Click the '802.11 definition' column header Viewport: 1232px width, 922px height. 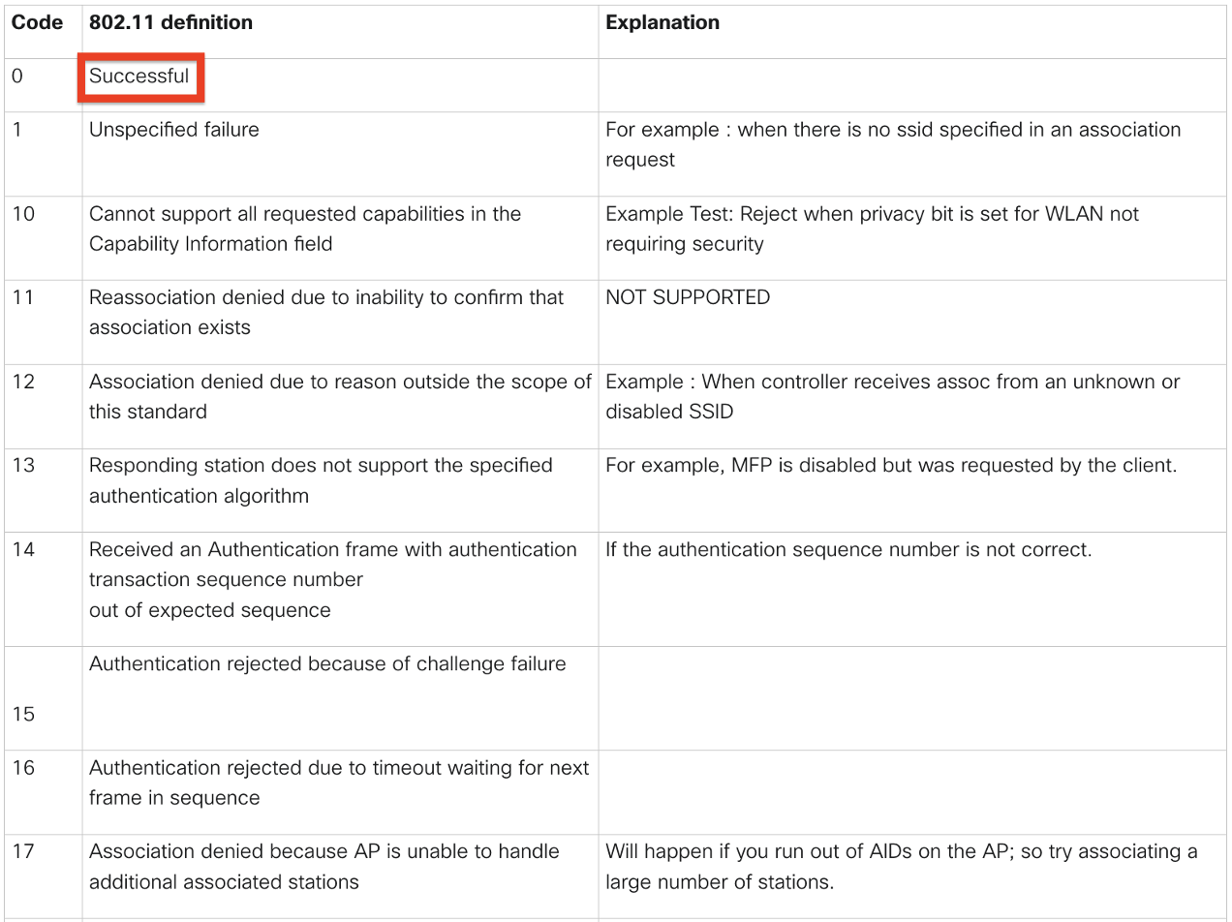pyautogui.click(x=170, y=22)
